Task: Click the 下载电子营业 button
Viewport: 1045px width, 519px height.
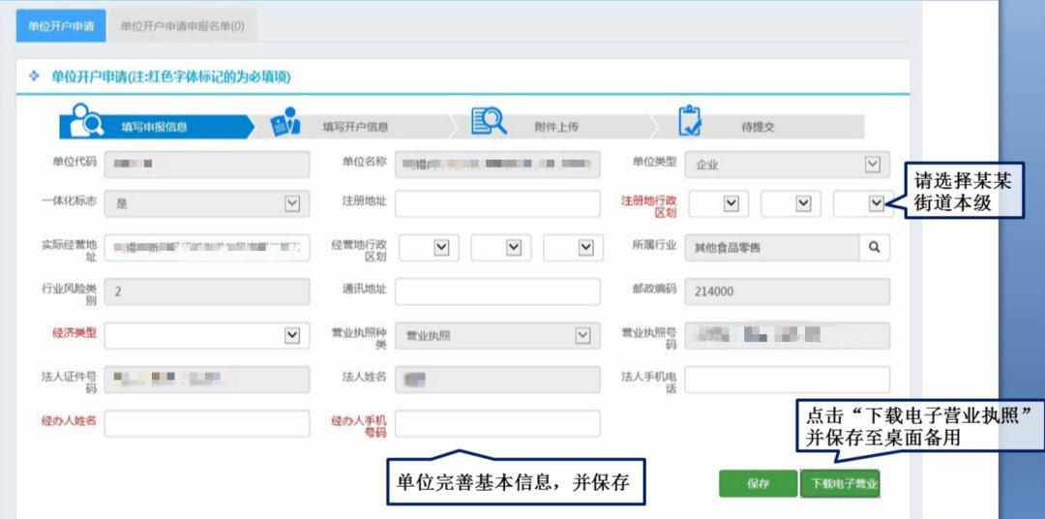Action: pyautogui.click(x=840, y=483)
